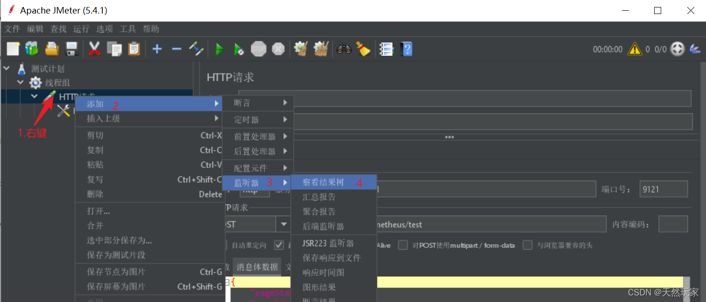Enable 对POST使用multipart / form-data checkbox

click(x=403, y=245)
